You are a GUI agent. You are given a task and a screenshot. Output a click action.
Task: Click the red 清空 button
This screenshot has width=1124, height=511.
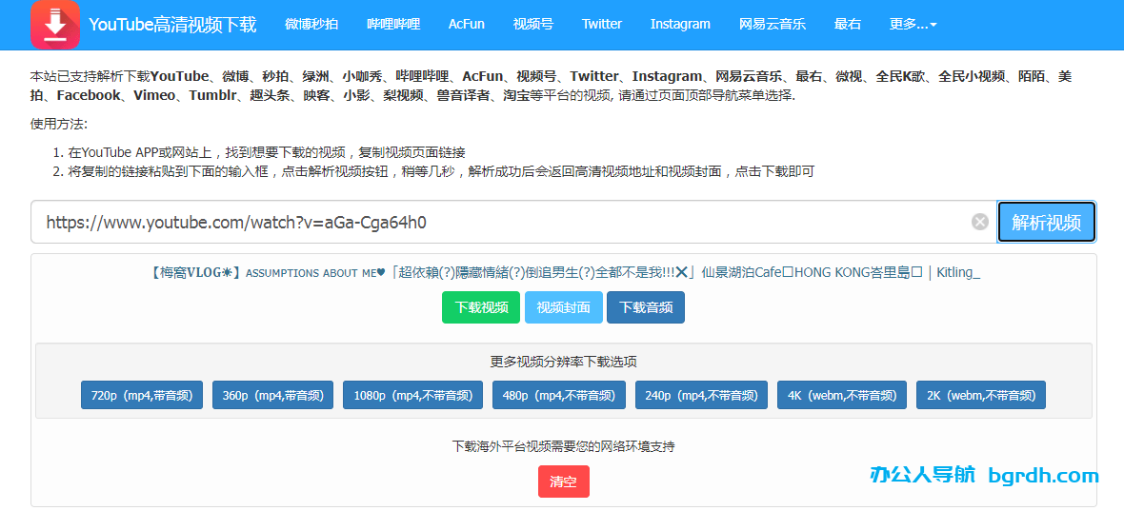click(x=564, y=482)
